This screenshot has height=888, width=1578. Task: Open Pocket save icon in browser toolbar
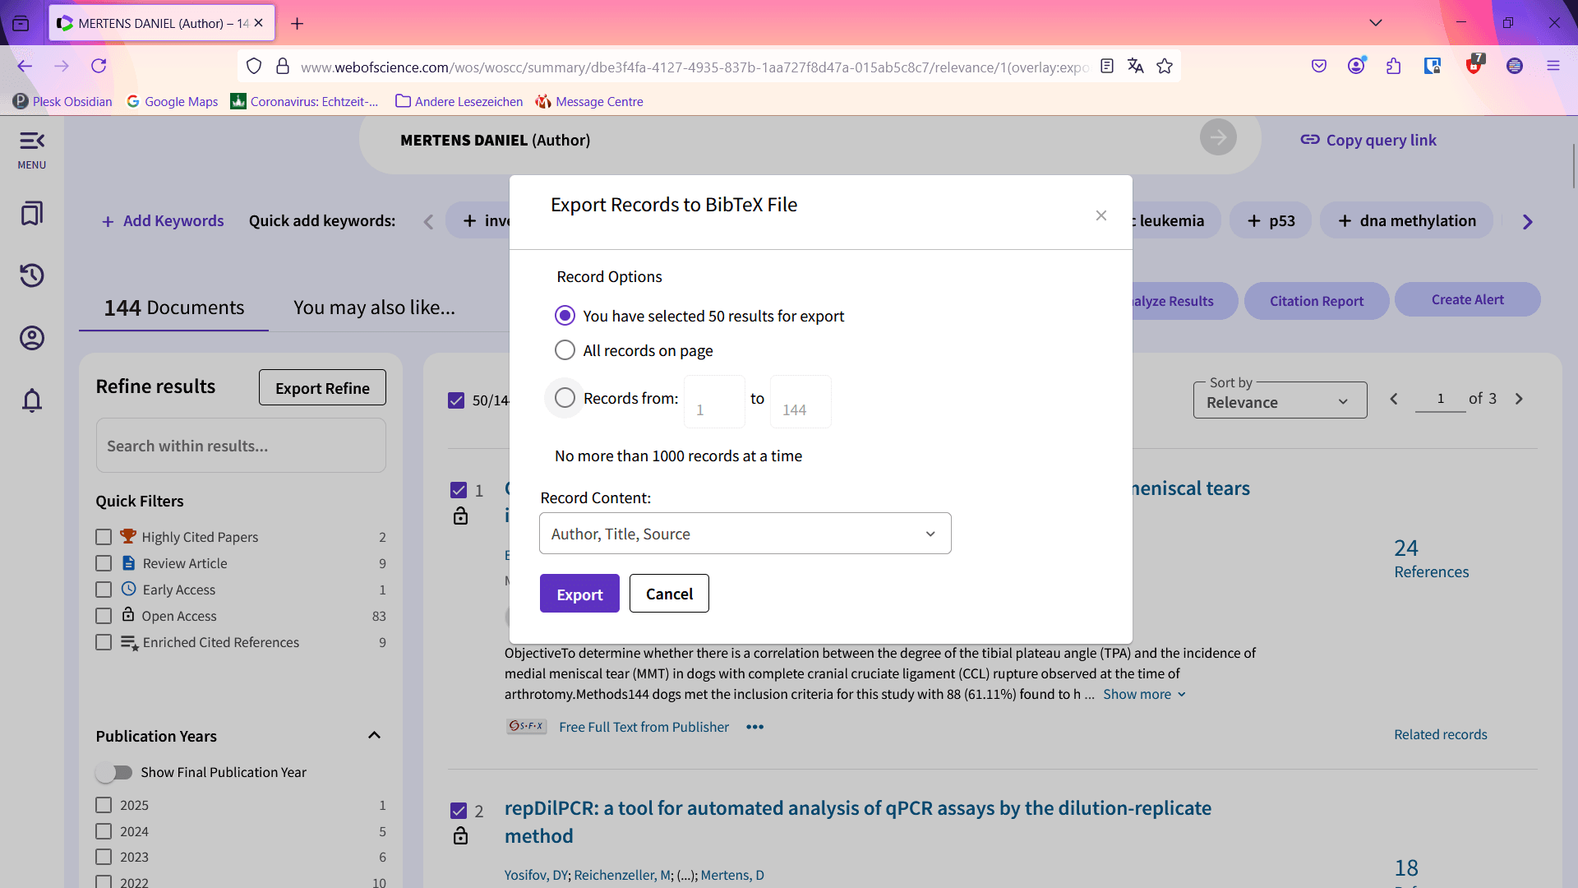tap(1319, 67)
